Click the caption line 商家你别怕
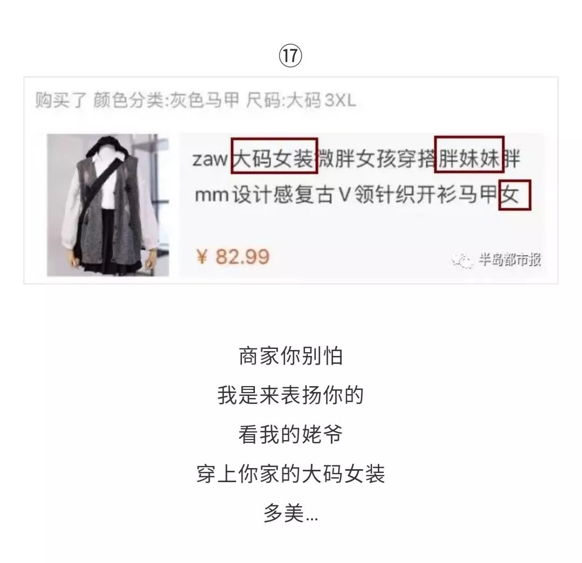 [290, 356]
